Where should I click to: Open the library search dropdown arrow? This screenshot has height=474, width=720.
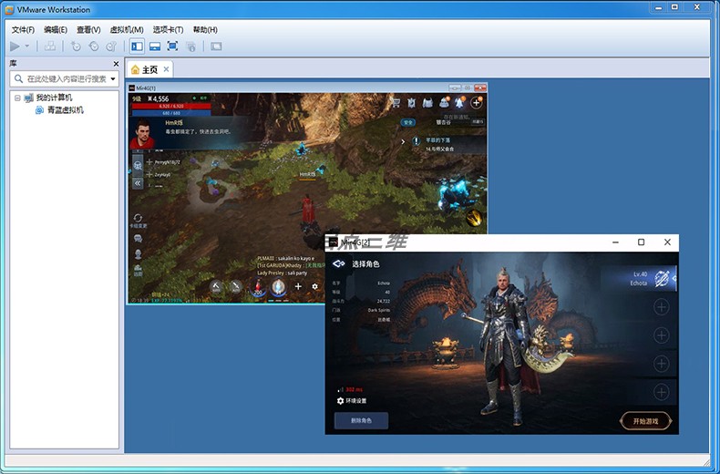[113, 79]
